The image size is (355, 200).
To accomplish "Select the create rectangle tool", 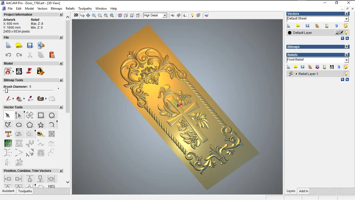I will [41, 115].
